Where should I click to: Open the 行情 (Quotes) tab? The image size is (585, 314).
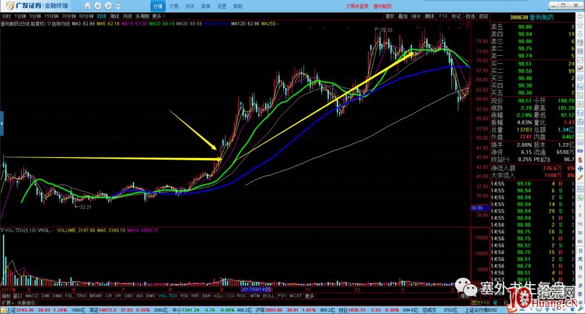coord(158,6)
